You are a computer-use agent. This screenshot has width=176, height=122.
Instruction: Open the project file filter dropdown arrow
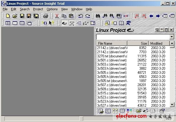(x=172, y=37)
